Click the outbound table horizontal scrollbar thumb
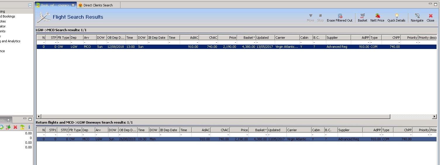This screenshot has height=165, width=440. click(216, 117)
